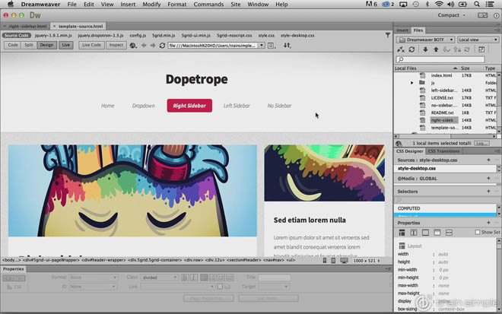Open the window size 1000 x 521 dropdown

367,261
